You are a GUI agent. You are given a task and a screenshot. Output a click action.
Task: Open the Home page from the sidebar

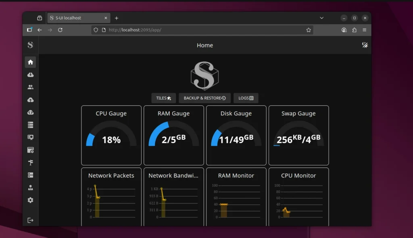point(30,62)
